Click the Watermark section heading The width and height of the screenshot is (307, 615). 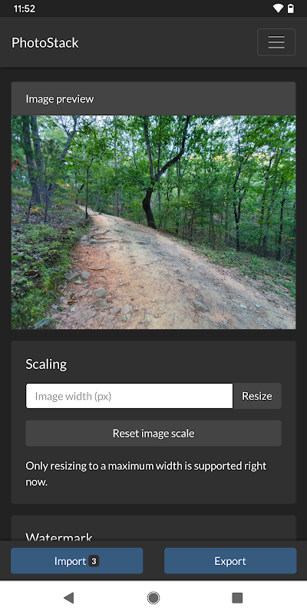pyautogui.click(x=59, y=537)
